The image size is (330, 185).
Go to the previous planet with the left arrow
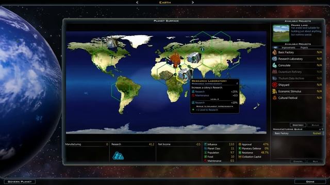(137, 2)
